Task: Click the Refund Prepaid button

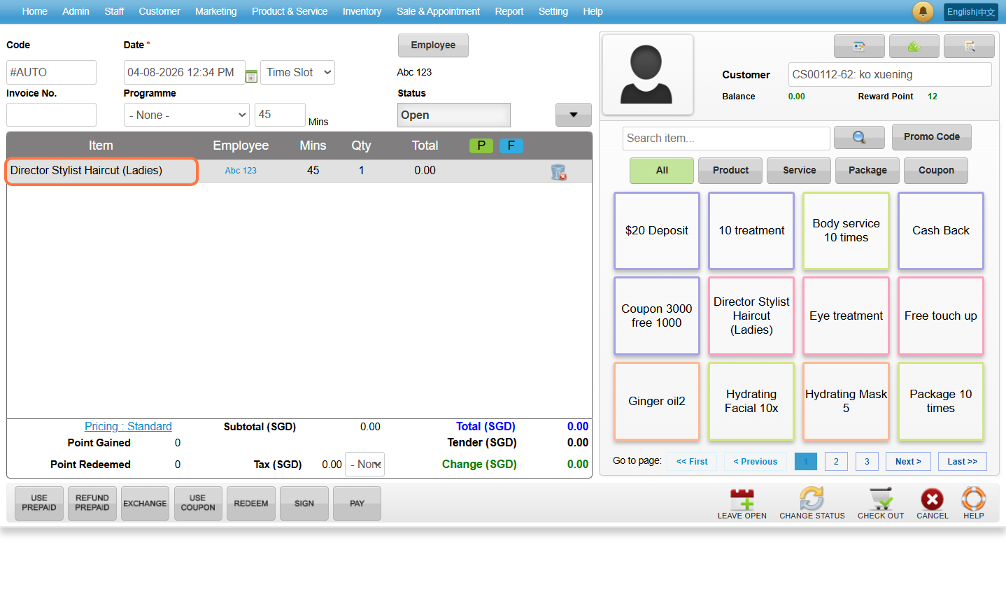Action: (92, 504)
